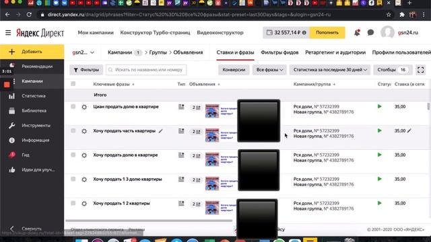Expand gsn2... account dropdown

click(x=83, y=52)
